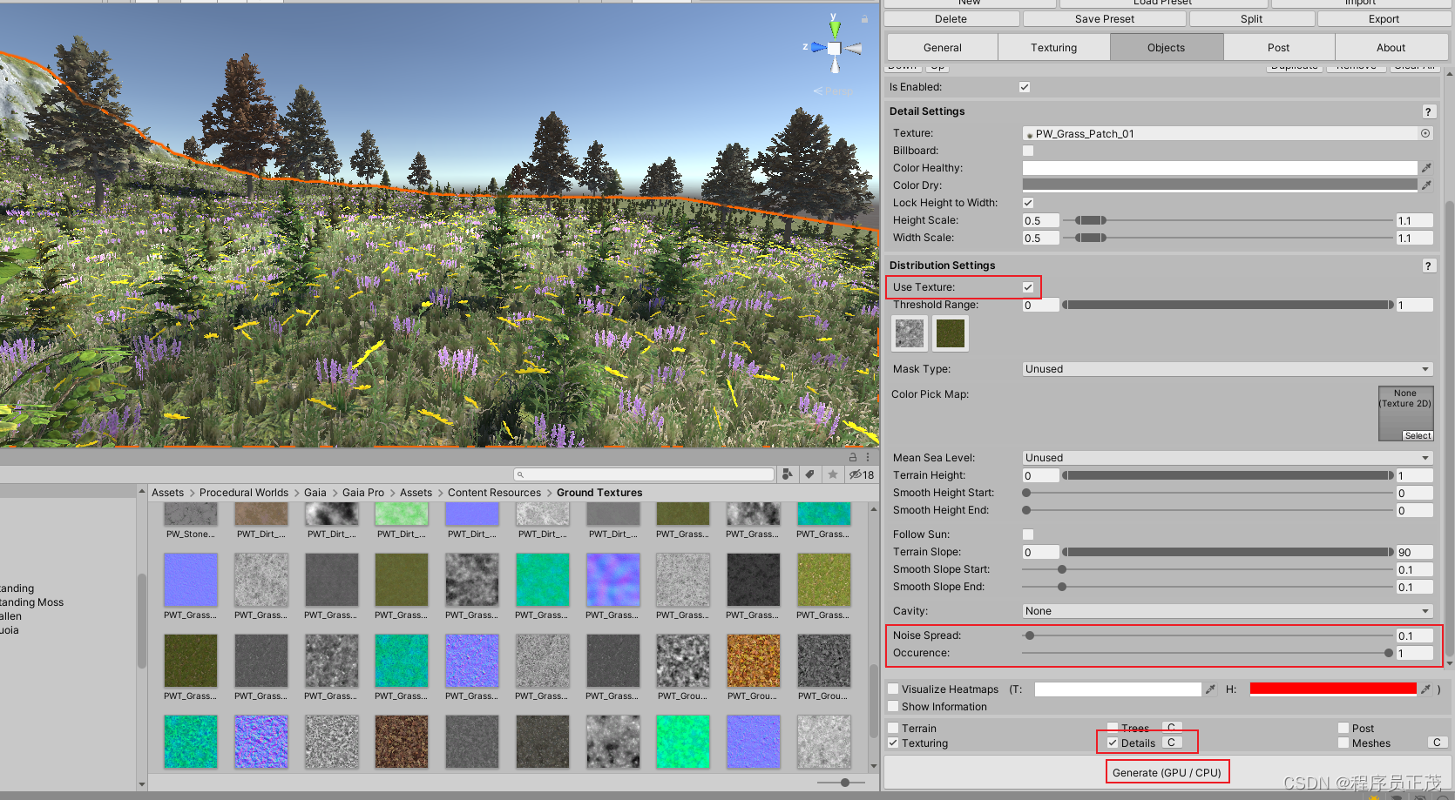This screenshot has height=800, width=1455.
Task: Toggle the Billboard checkbox
Action: pyautogui.click(x=1027, y=150)
